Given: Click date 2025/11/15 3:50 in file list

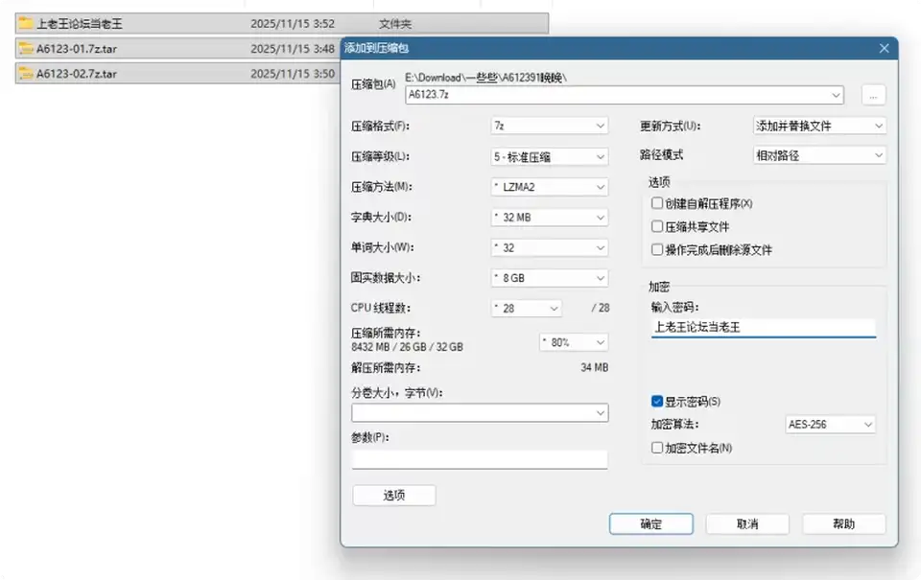Looking at the screenshot, I should pyautogui.click(x=293, y=74).
